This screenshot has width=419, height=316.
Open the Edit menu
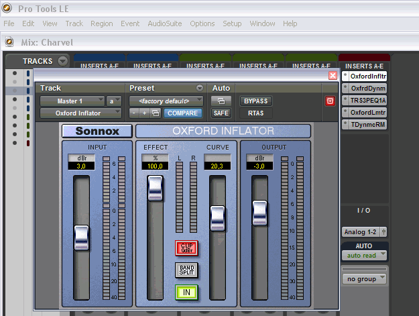28,23
